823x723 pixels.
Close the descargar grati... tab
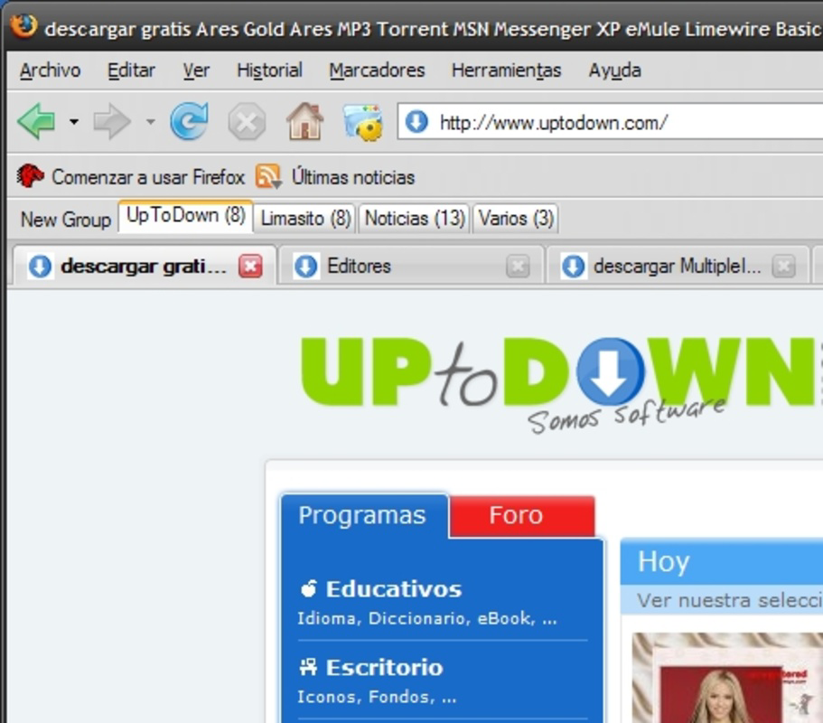[x=250, y=267]
